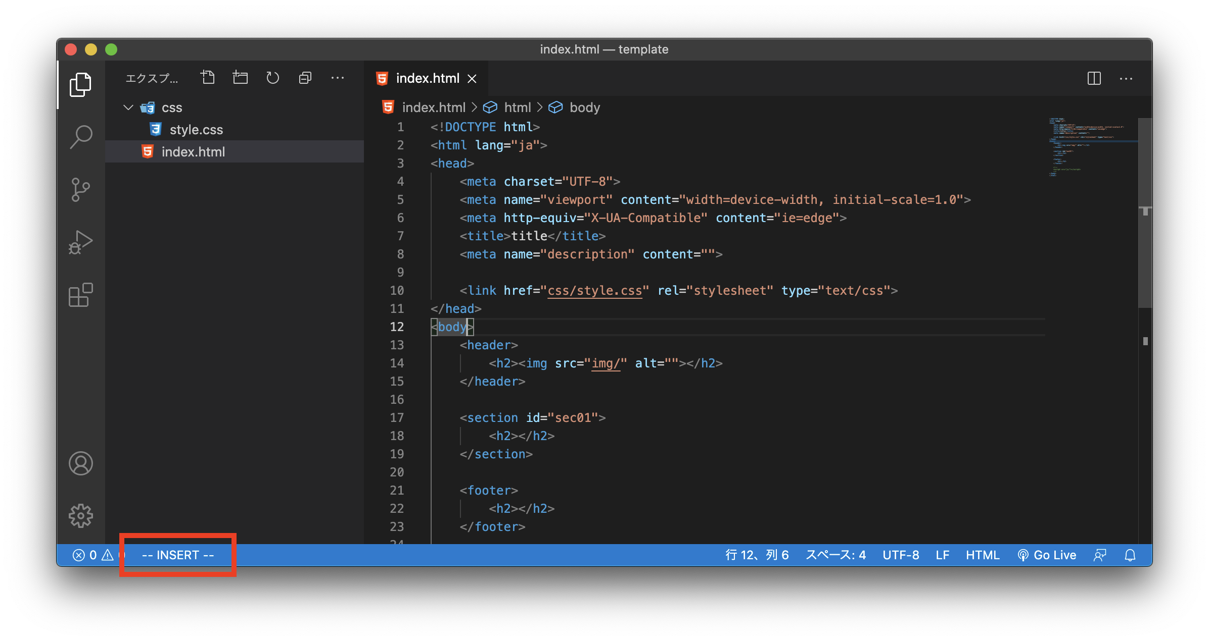Open editor more actions ellipsis
This screenshot has height=641, width=1209.
[x=1126, y=78]
